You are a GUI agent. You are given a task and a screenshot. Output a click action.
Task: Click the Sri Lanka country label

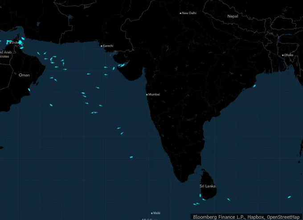tap(207, 186)
